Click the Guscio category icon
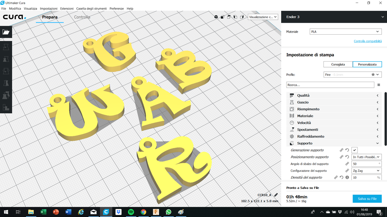 pyautogui.click(x=292, y=102)
